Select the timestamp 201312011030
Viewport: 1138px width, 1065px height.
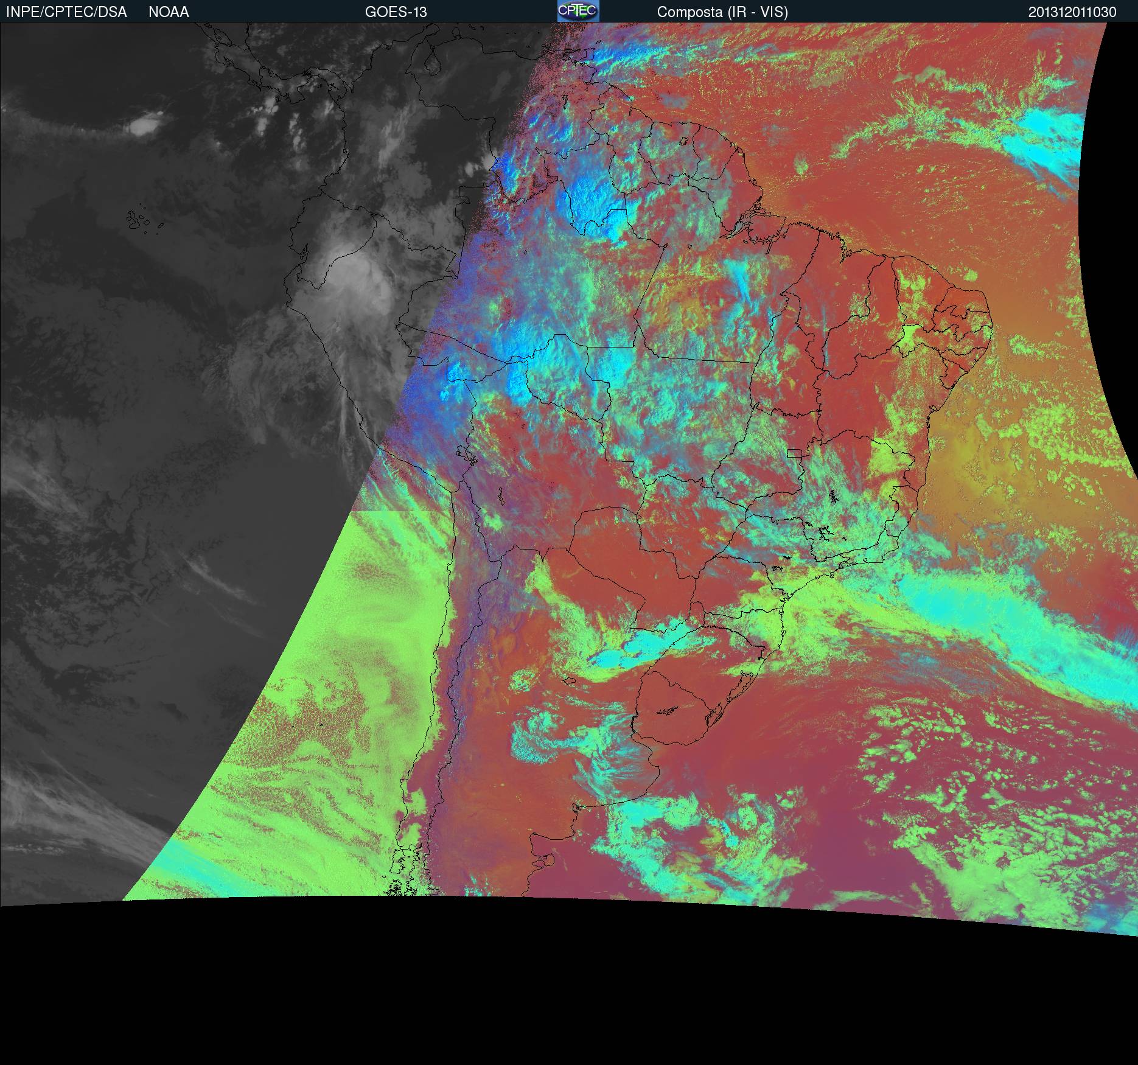(x=1072, y=12)
